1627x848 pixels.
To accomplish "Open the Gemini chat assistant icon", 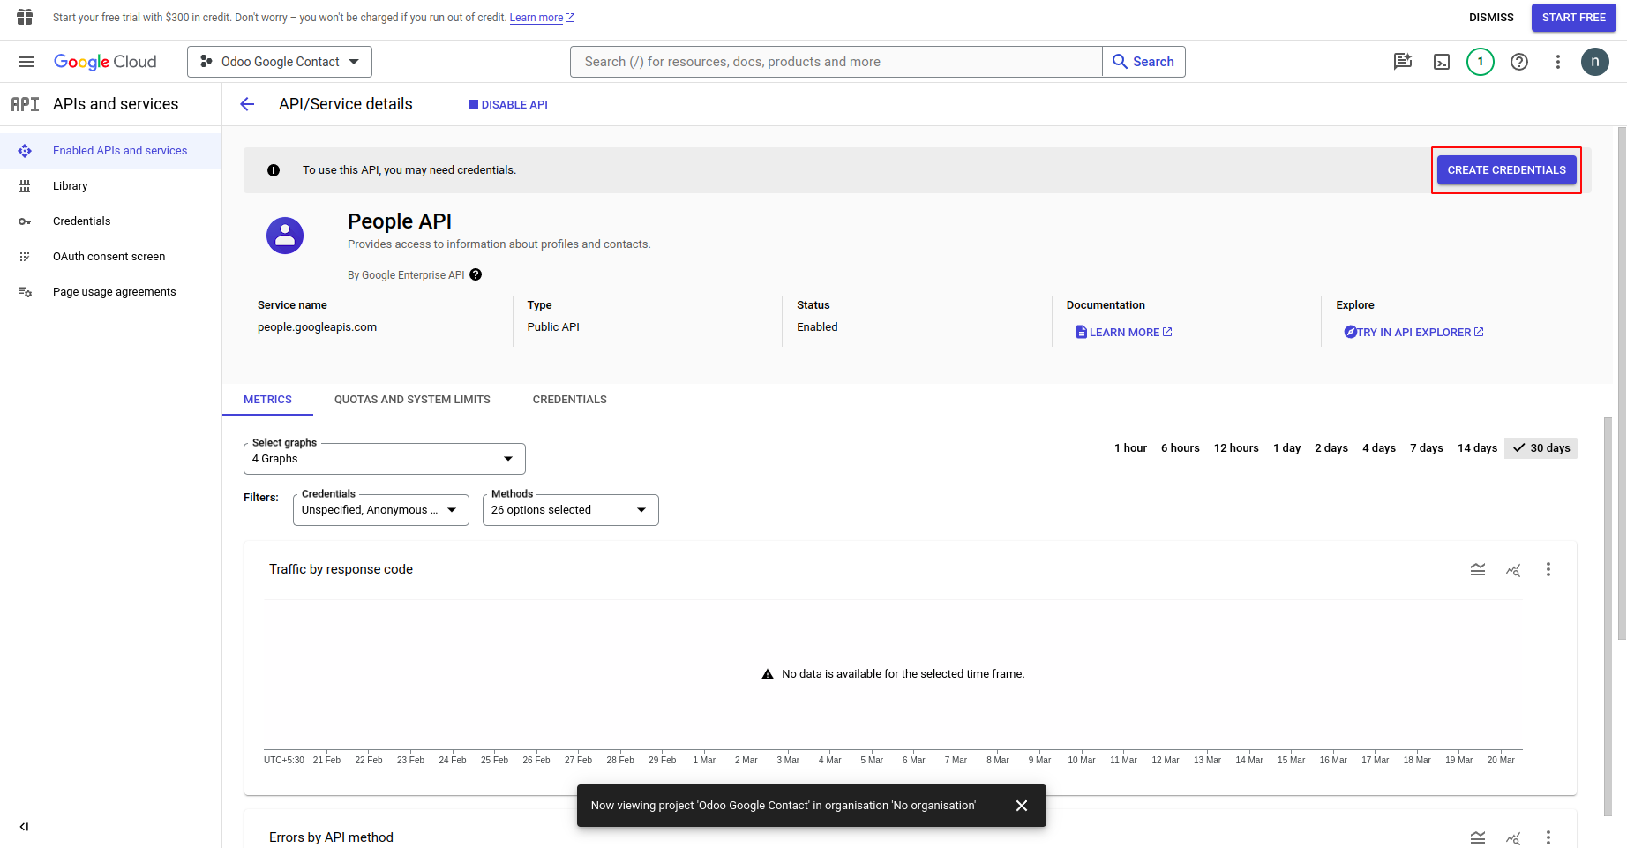I will [1402, 62].
